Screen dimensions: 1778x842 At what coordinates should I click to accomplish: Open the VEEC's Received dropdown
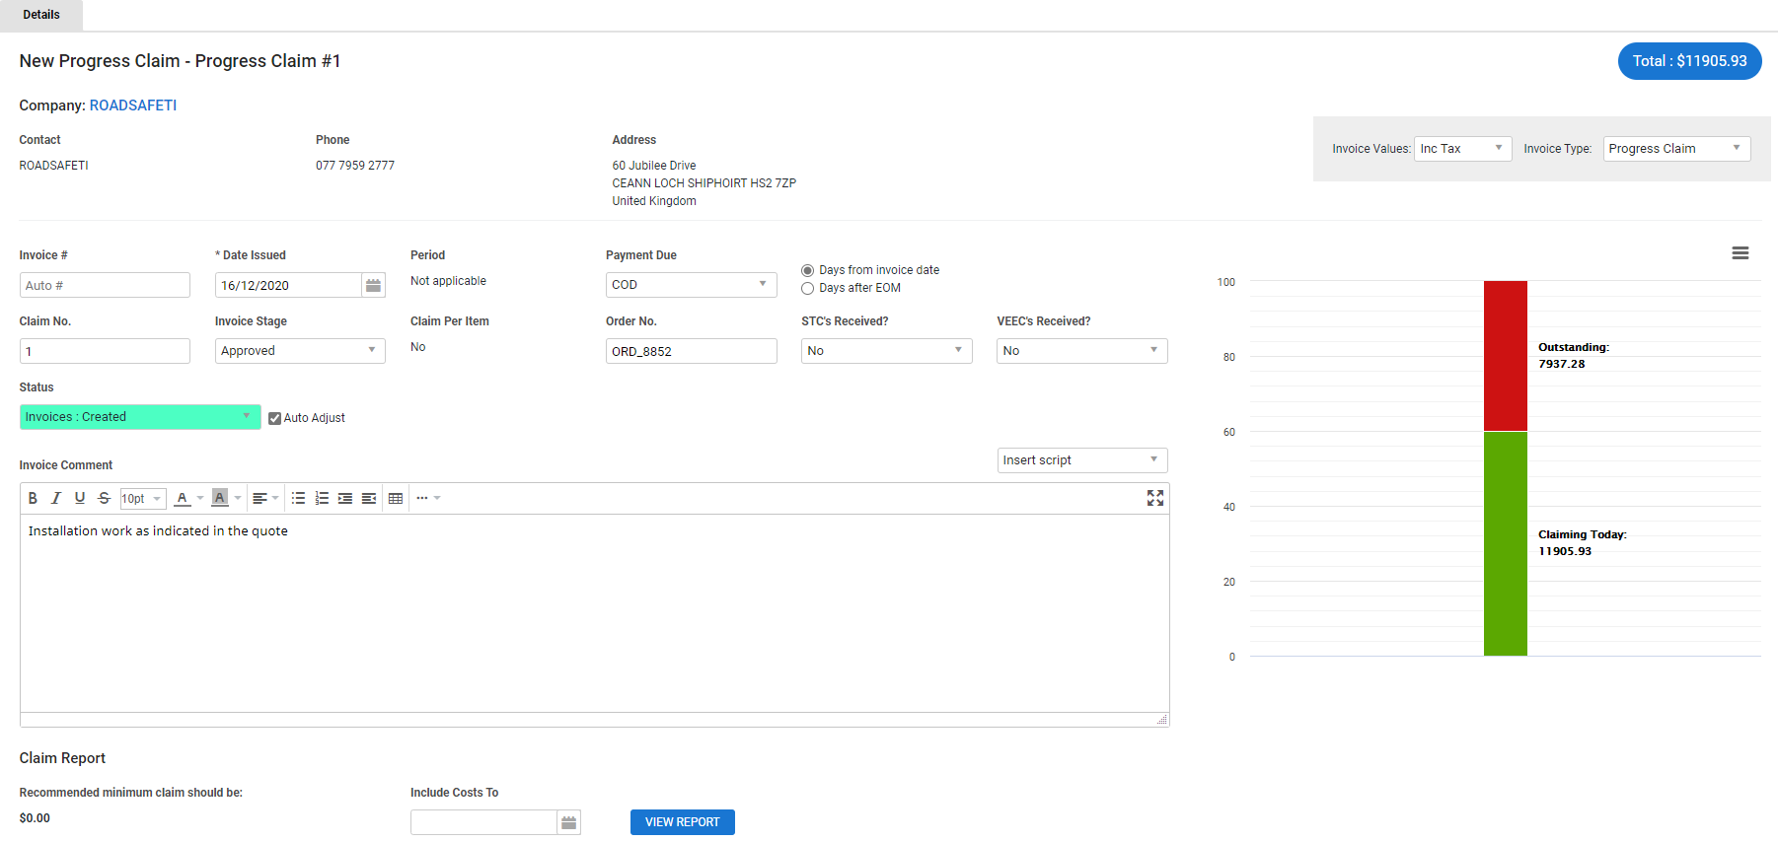tap(1081, 351)
